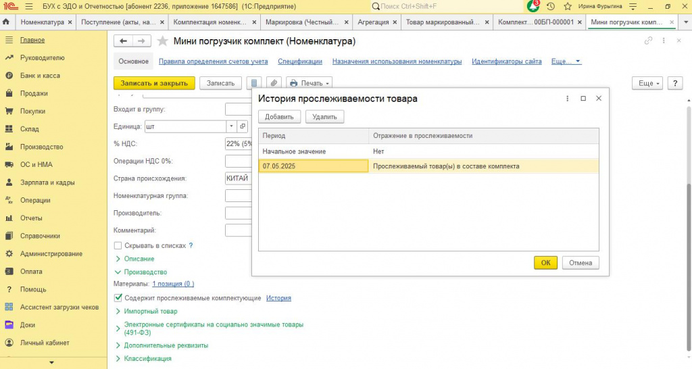Open the dialog's three-dot options menu
The height and width of the screenshot is (369, 692).
[567, 99]
